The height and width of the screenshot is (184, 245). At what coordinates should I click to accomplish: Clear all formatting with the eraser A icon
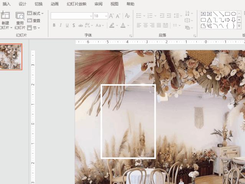tap(127, 16)
